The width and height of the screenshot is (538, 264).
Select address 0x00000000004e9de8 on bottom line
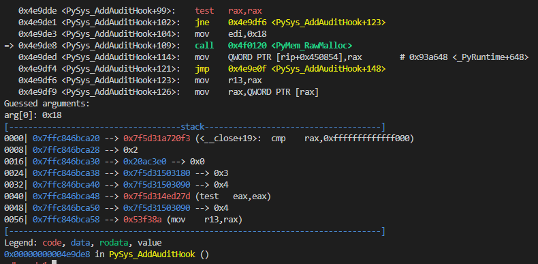point(47,254)
